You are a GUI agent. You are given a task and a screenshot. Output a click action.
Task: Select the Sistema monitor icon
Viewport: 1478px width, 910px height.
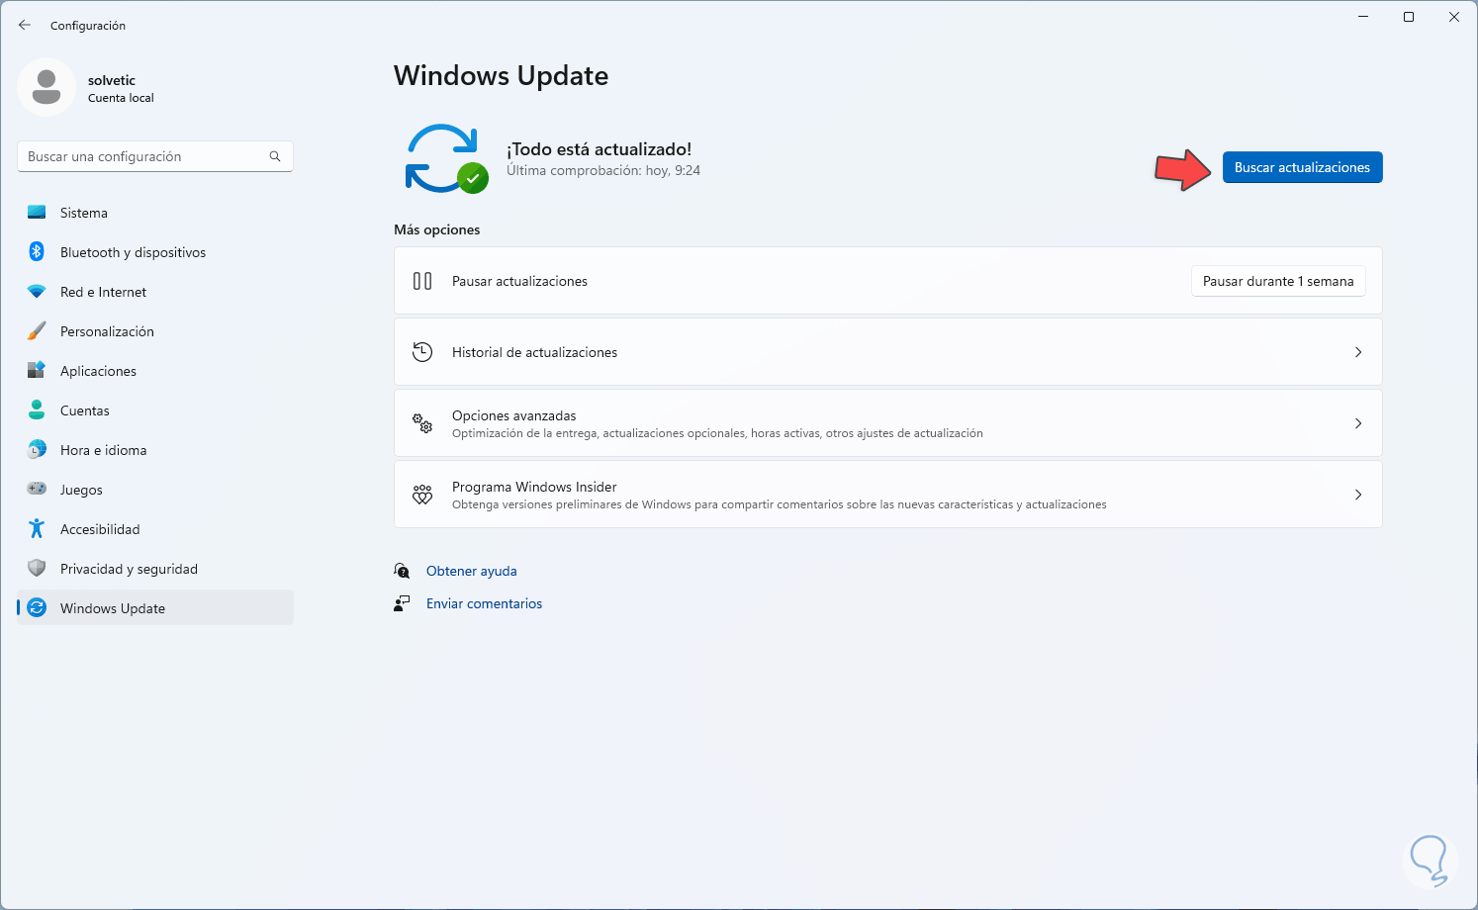click(x=37, y=213)
